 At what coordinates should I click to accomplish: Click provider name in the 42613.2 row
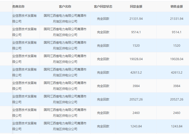tap(24, 72)
